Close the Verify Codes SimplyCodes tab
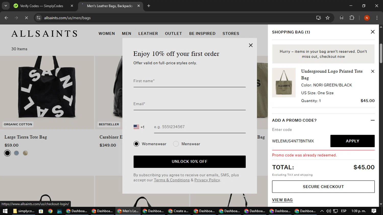 coord(72,6)
